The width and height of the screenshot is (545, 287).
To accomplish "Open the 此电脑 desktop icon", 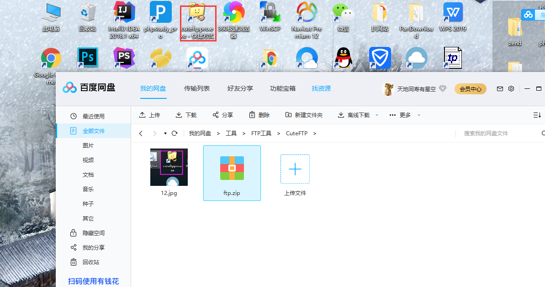I will coord(51,17).
